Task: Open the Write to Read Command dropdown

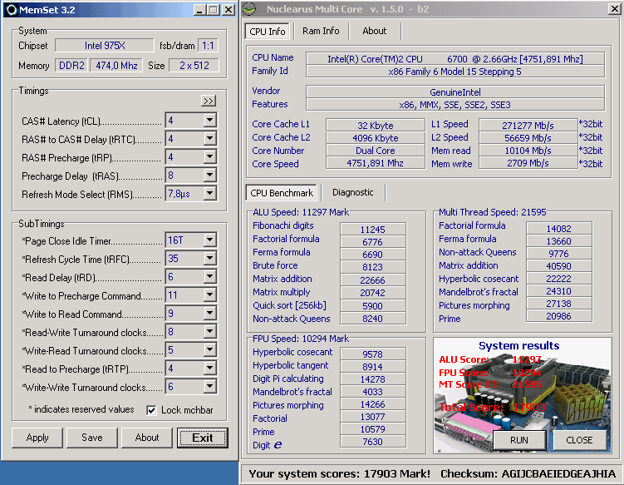Action: click(209, 314)
